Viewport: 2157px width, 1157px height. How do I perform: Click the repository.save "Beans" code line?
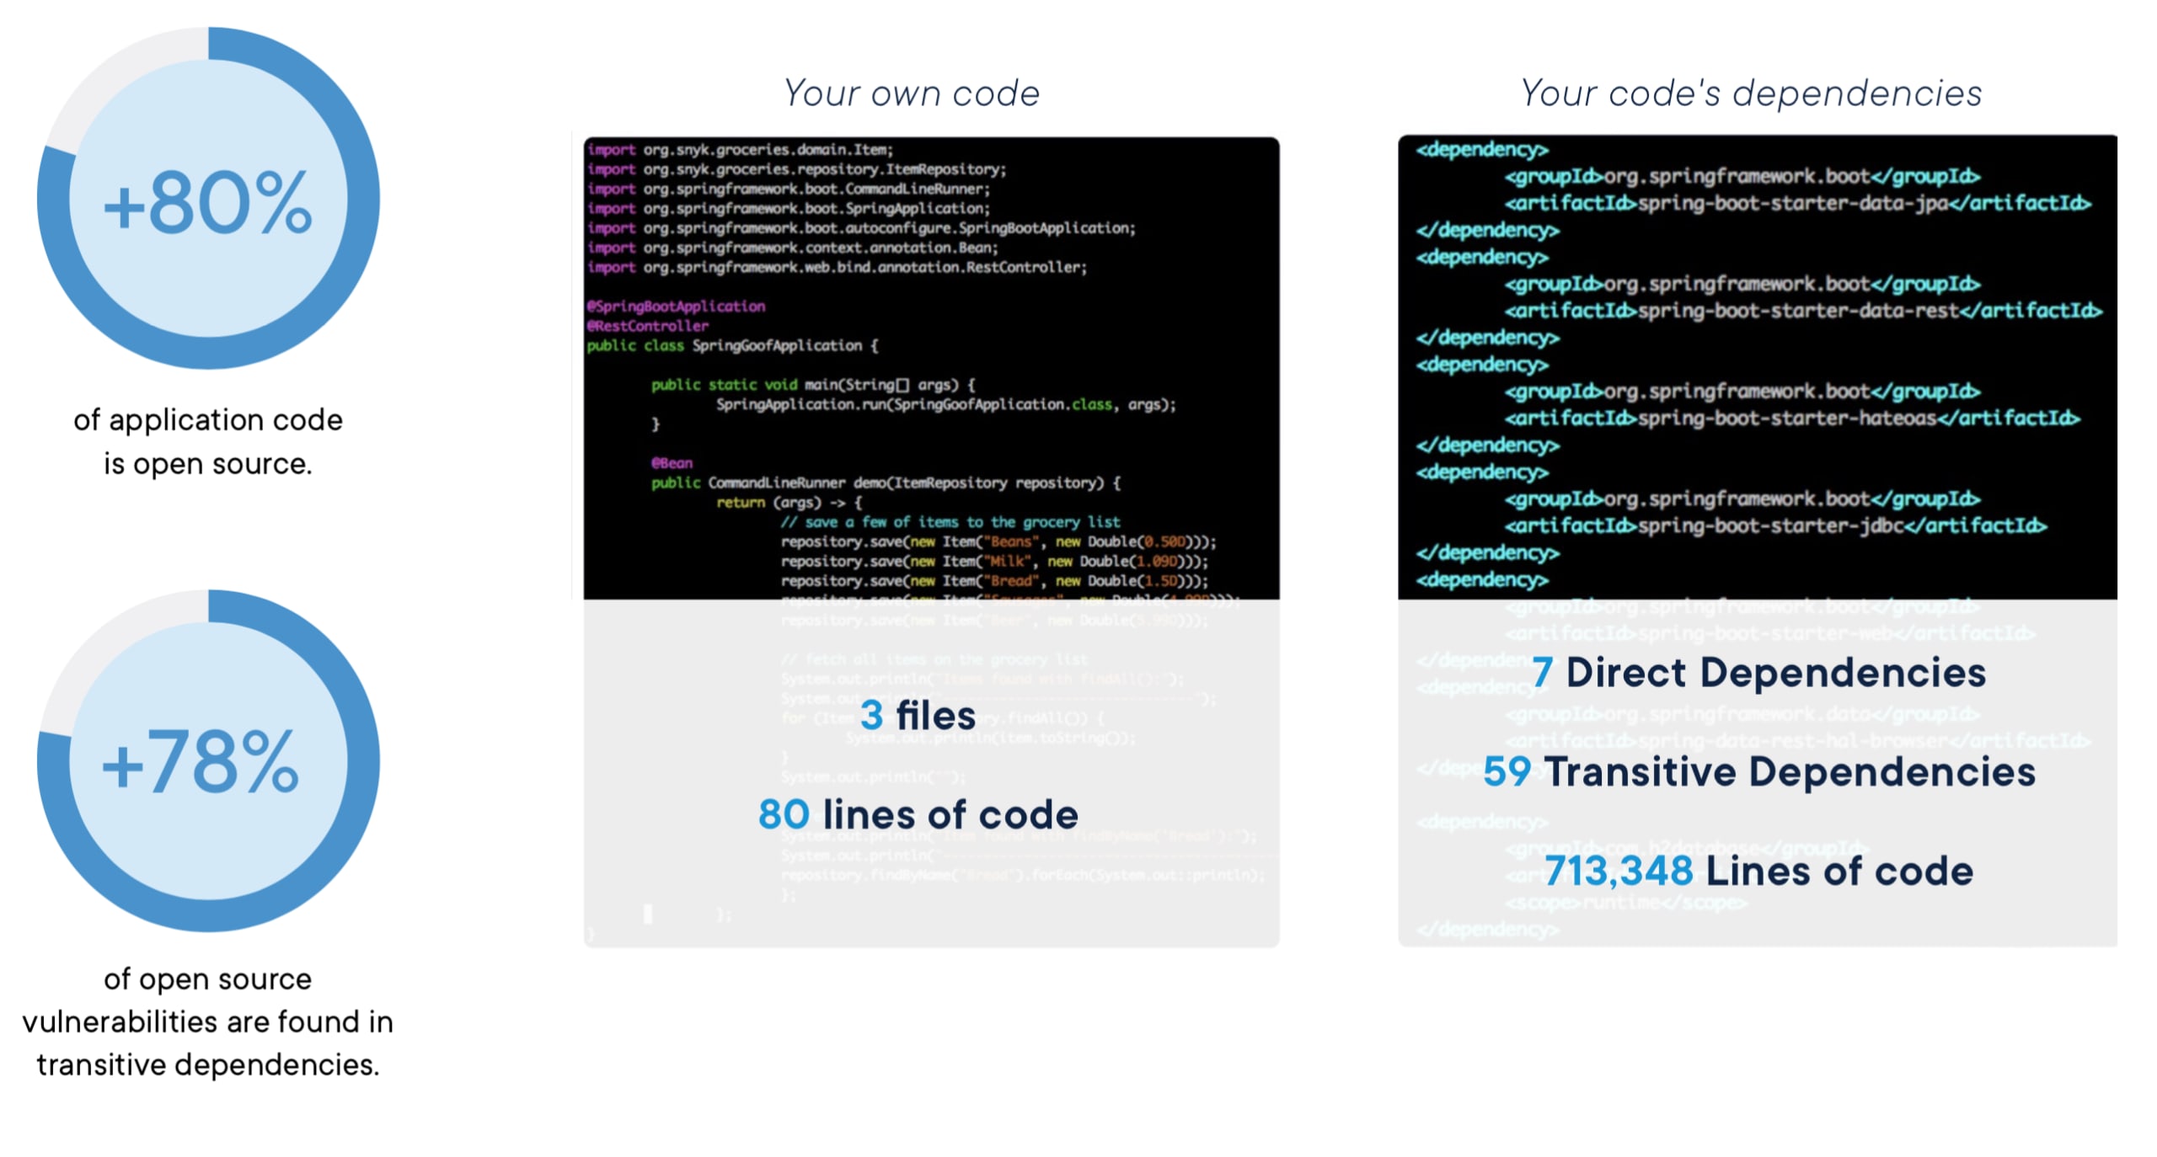[998, 541]
